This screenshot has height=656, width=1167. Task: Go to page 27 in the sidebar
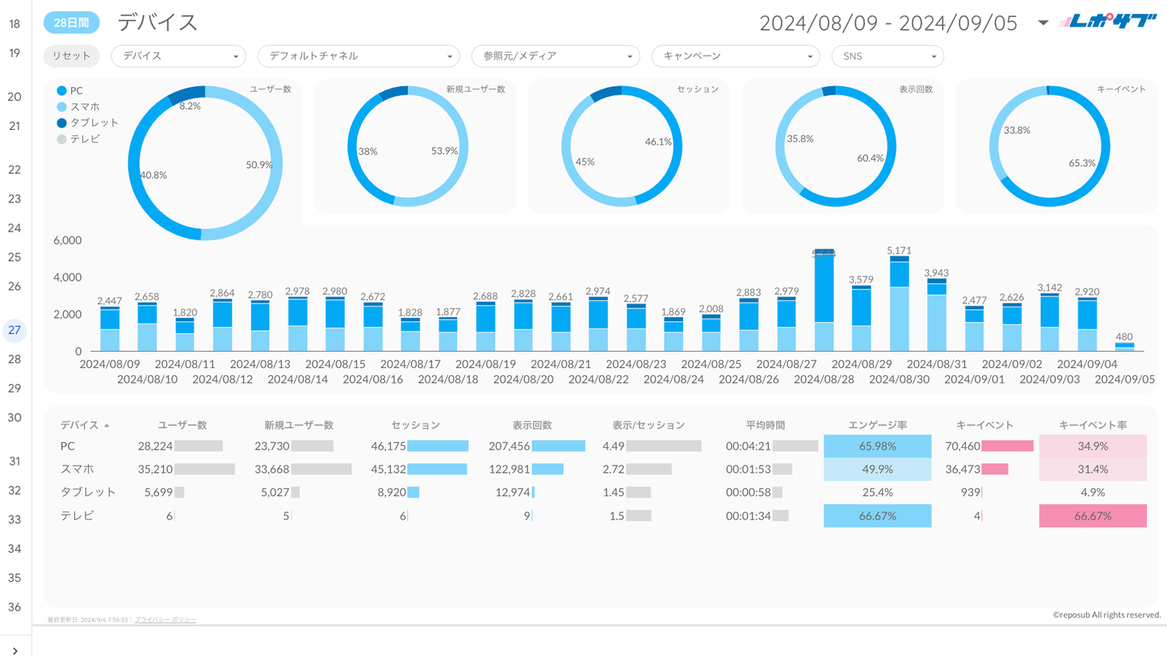pos(15,330)
